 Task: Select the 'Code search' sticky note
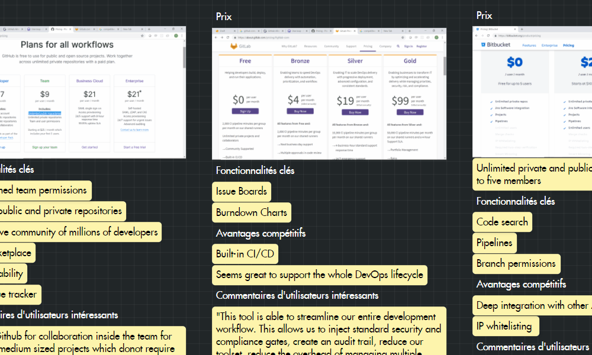pyautogui.click(x=502, y=222)
